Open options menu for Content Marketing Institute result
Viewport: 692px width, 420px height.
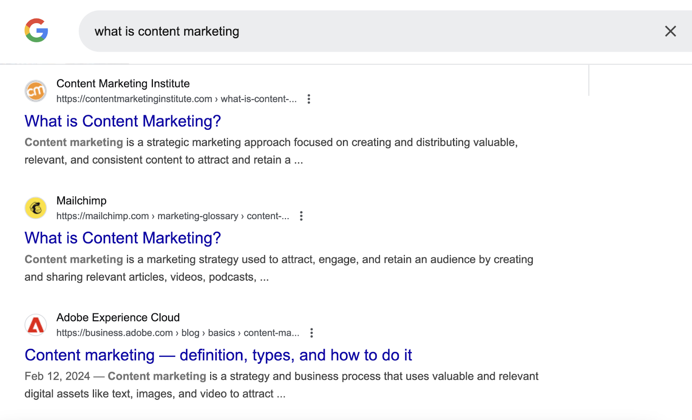(x=308, y=99)
